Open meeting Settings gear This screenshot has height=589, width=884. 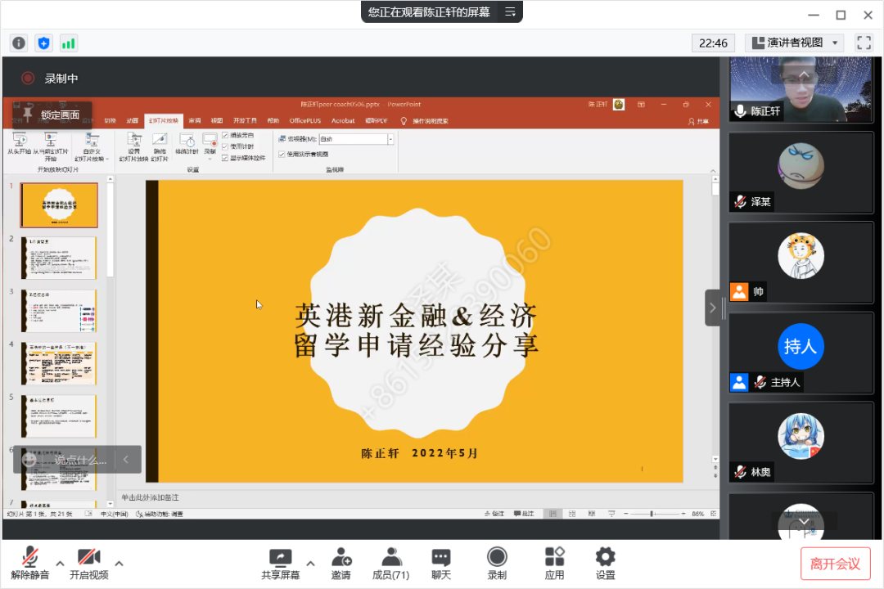tap(605, 564)
